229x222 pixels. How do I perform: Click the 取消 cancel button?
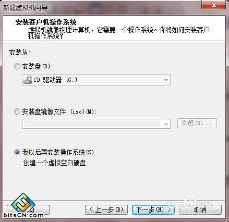coord(200,209)
